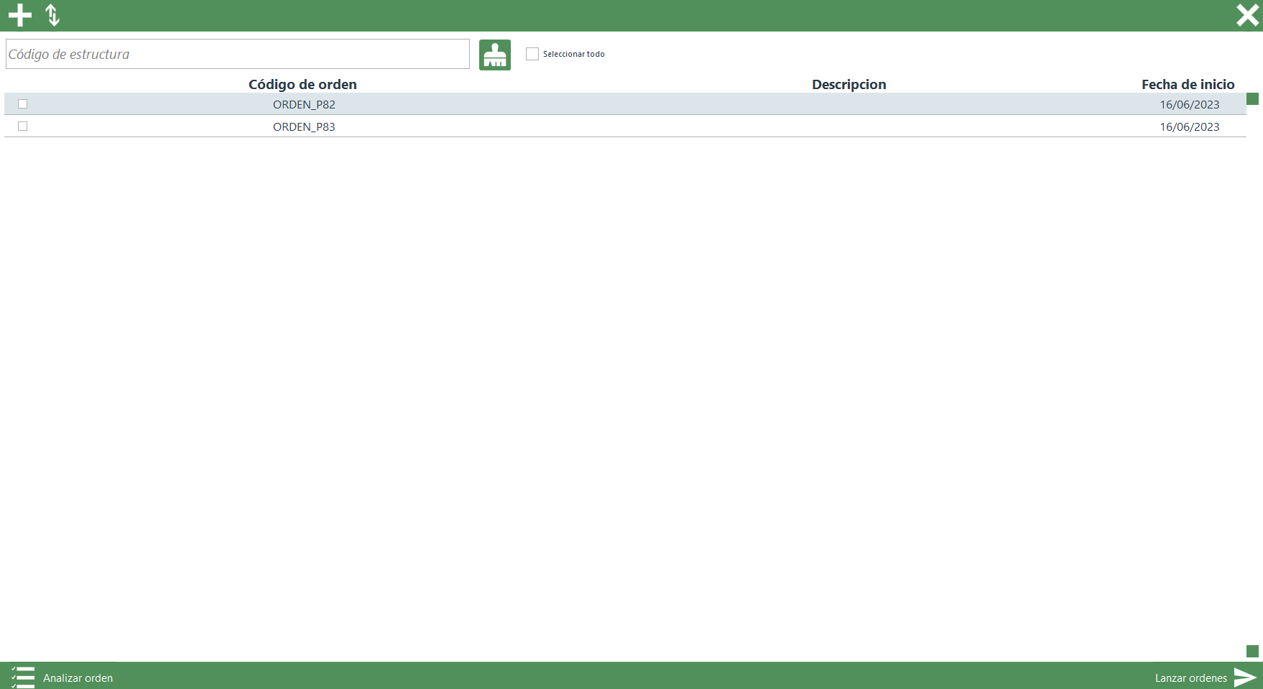
Task: Sort by the Fecha de inicio column header
Action: (x=1188, y=85)
